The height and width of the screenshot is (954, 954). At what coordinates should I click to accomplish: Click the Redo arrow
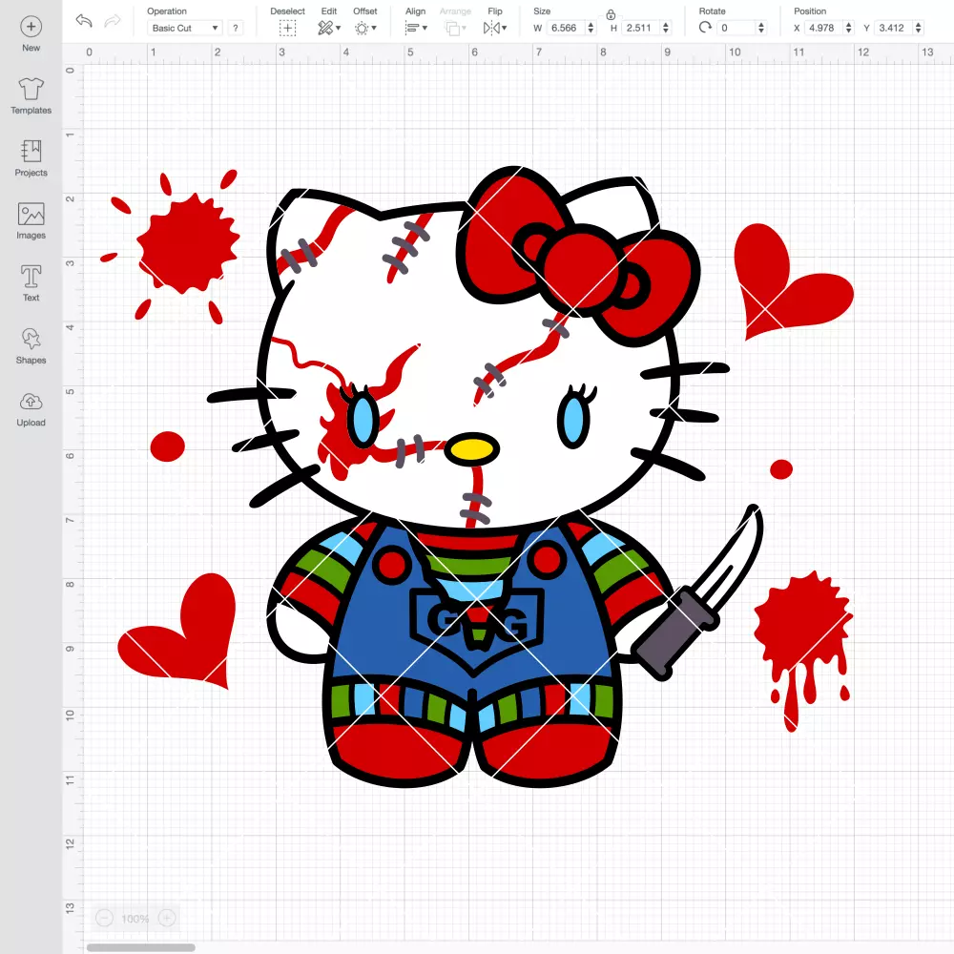(113, 21)
